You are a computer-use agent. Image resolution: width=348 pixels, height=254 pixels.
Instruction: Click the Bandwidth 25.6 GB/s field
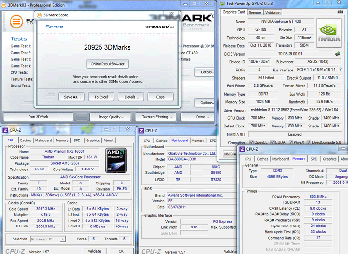click(x=324, y=102)
